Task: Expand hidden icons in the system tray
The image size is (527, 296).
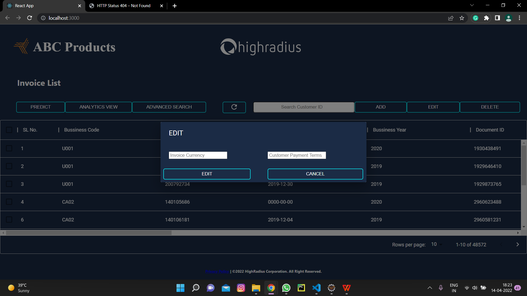Action: 430,288
